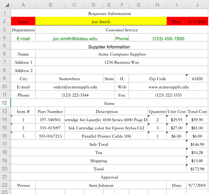This screenshot has width=209, height=194.
Task: Click the 'Items' heading cell
Action: point(109,103)
